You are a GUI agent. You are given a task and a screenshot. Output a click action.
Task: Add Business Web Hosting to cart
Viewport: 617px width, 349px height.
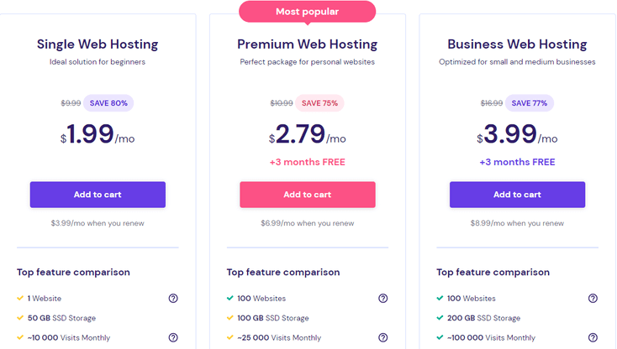(518, 195)
